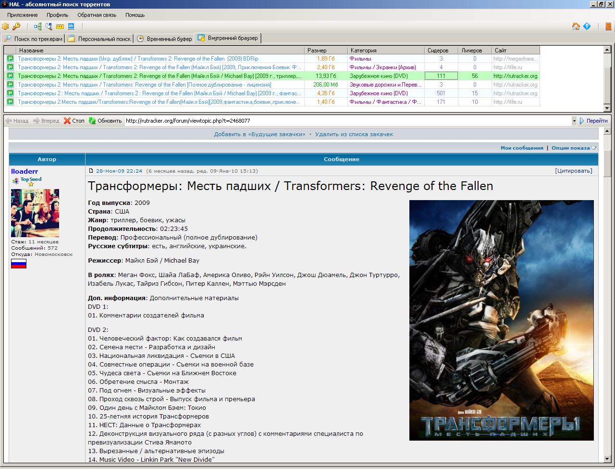
Task: Click the green icon of the megashara result row
Action: 10,59
